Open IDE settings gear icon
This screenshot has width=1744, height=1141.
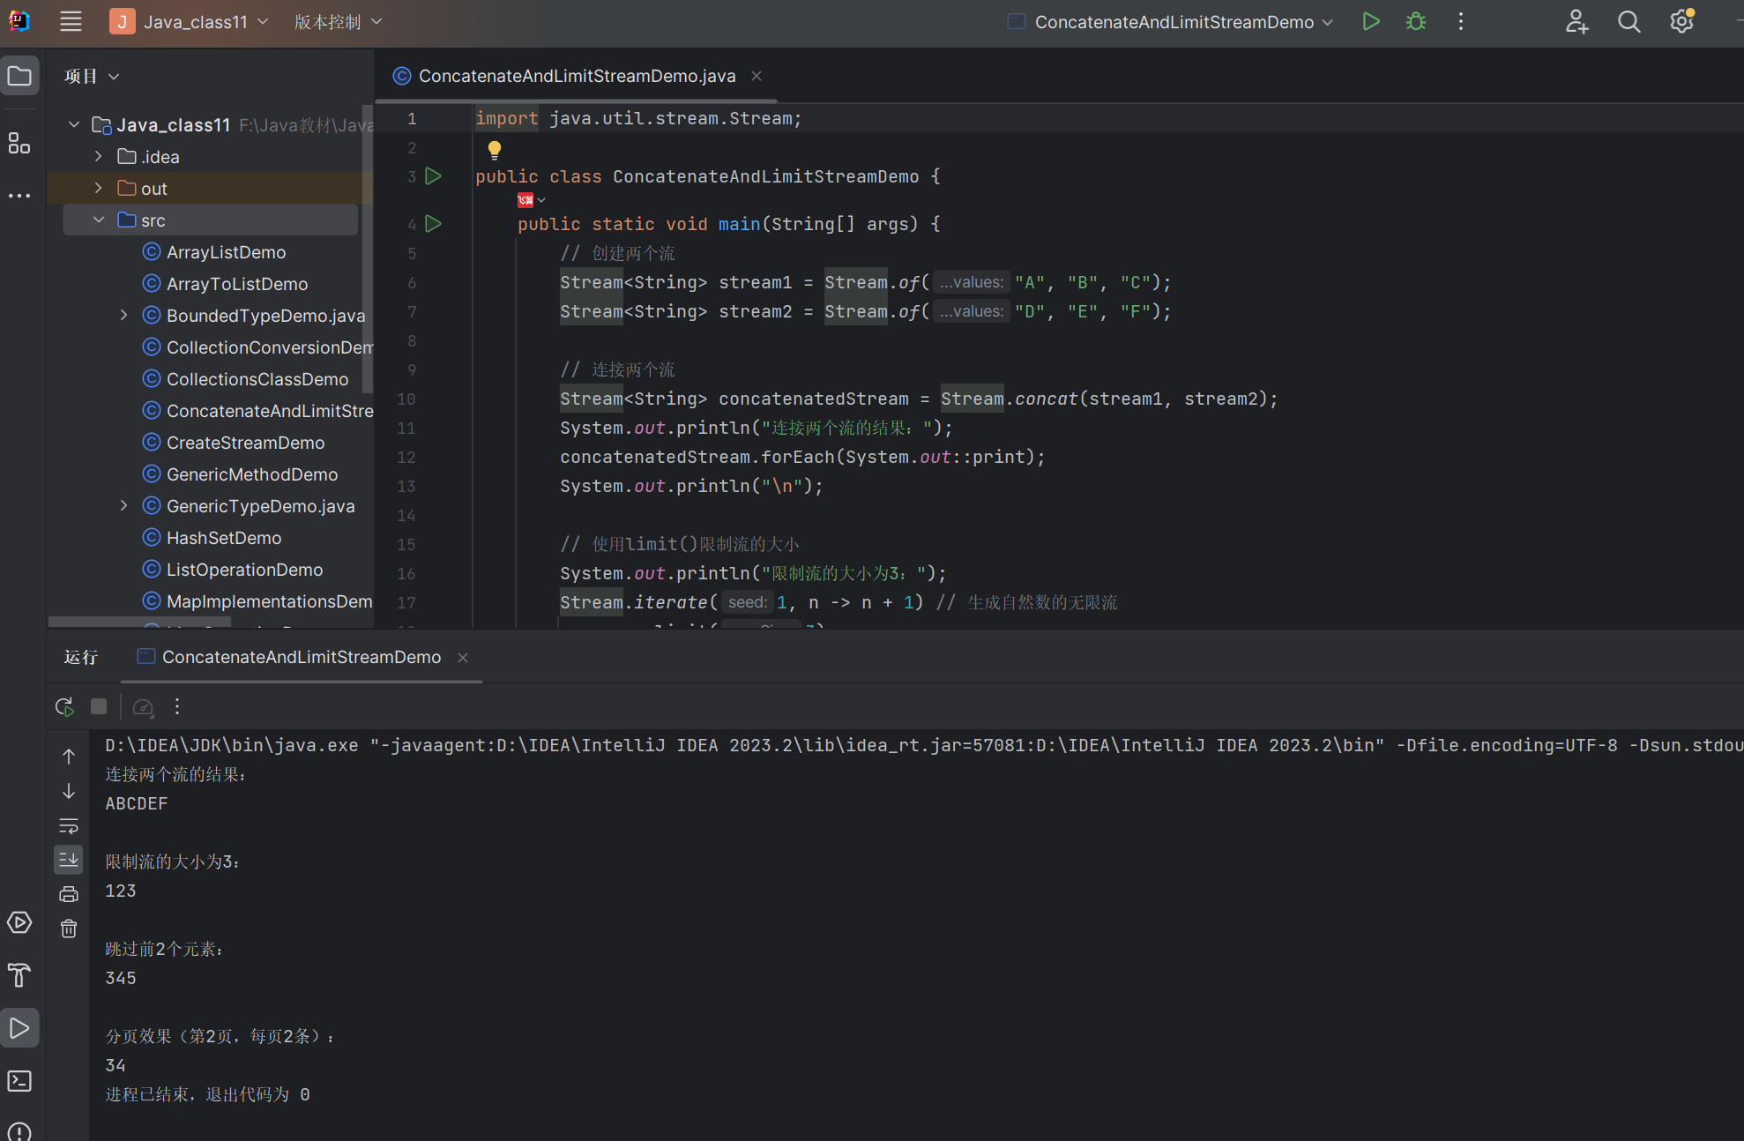coord(1681,22)
